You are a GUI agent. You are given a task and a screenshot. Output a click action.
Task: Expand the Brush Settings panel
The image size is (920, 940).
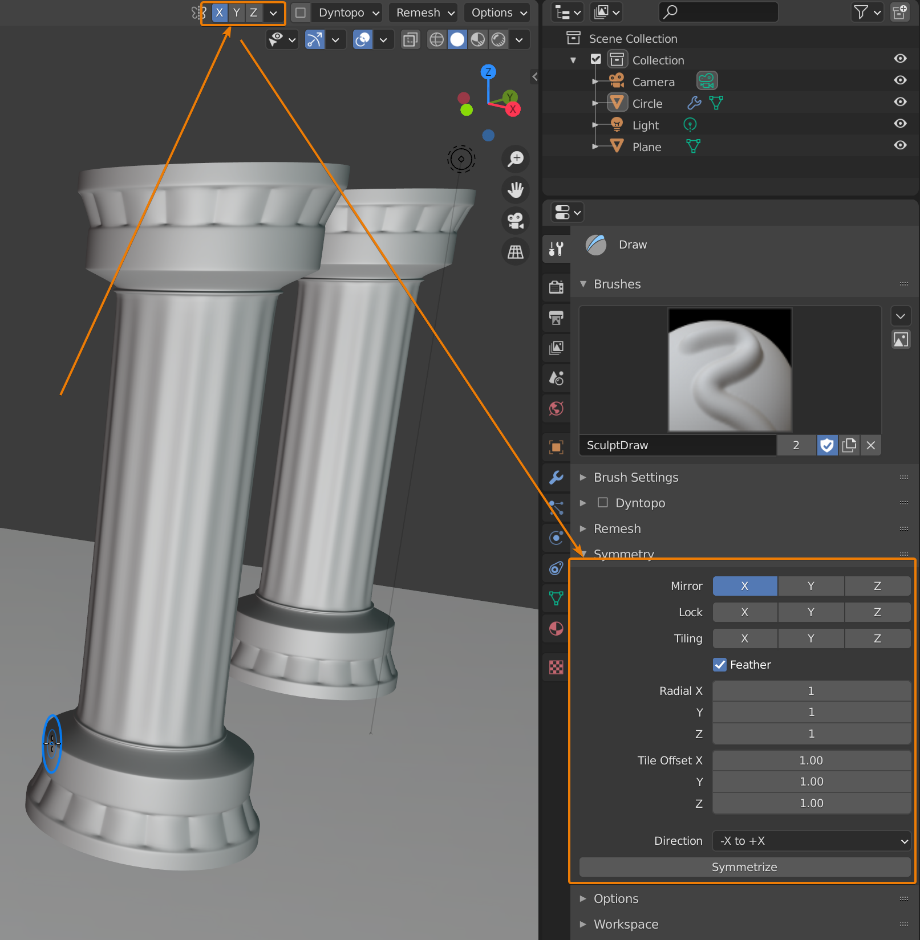[636, 477]
